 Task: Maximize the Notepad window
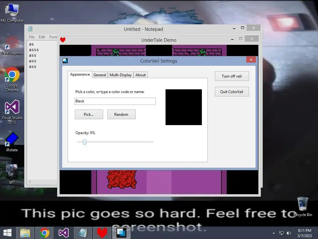tap(242, 28)
